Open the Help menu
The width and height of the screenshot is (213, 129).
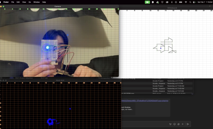click(x=44, y=2)
